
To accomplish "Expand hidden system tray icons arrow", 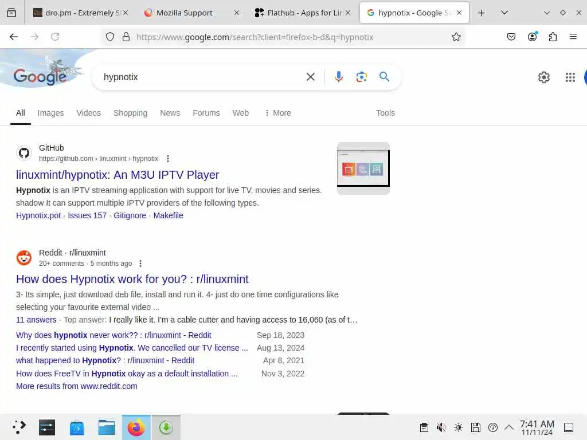I will tap(509, 427).
